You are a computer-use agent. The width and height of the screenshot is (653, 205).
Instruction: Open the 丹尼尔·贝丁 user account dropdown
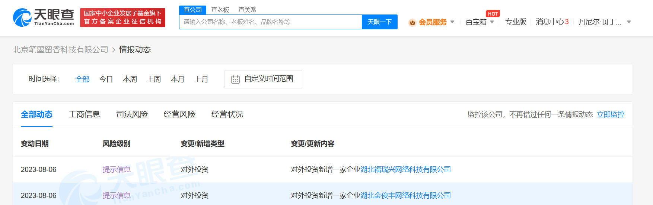(x=605, y=22)
